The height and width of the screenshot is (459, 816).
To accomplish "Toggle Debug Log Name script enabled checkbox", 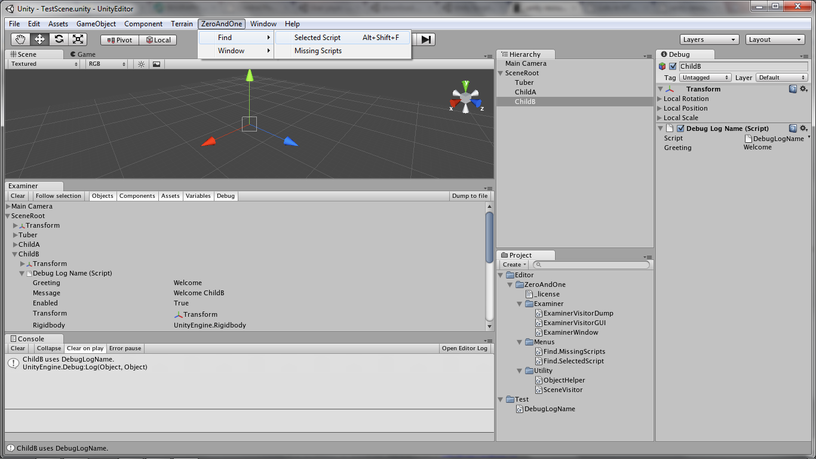I will [680, 128].
